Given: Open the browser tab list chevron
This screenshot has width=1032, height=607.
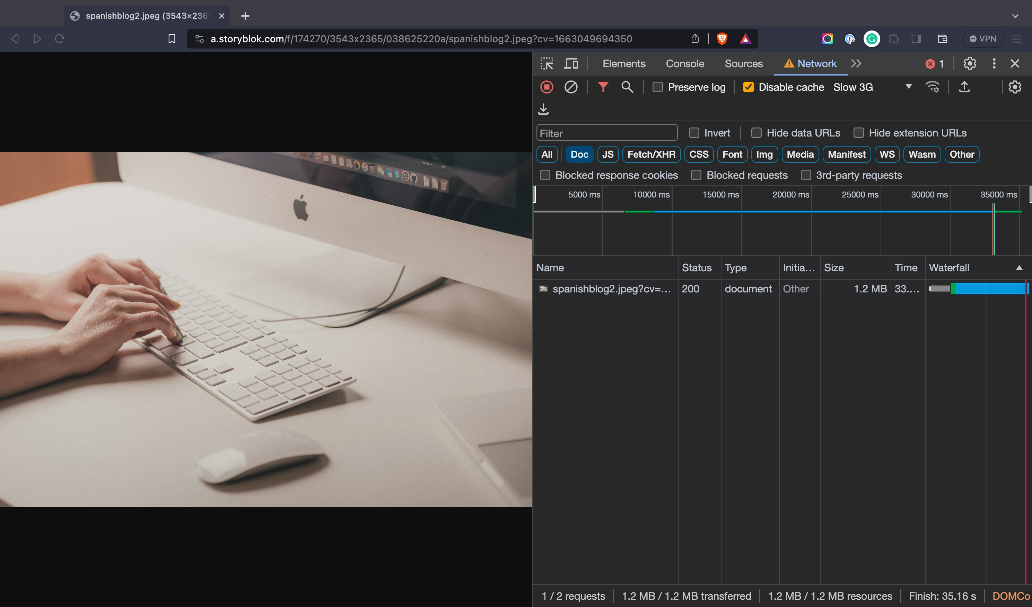Looking at the screenshot, I should (x=1015, y=16).
